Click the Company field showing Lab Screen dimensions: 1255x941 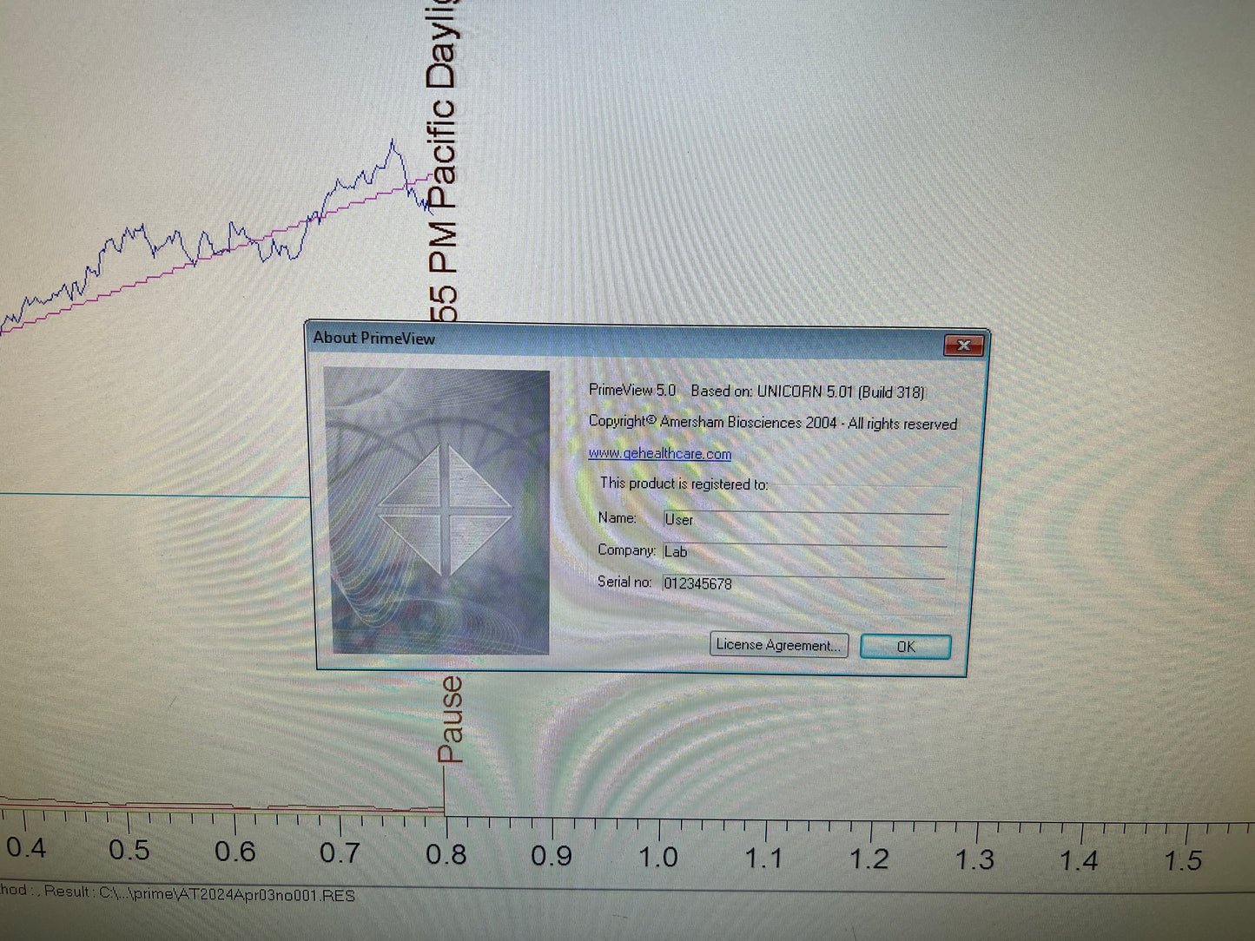coord(803,551)
